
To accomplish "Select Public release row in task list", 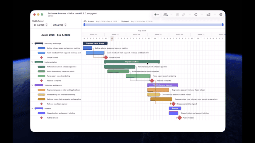I will coord(56,118).
